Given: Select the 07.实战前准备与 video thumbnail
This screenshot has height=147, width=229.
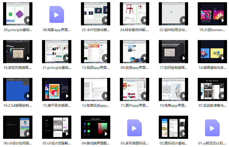Looking at the screenshot, I should coord(212,89).
